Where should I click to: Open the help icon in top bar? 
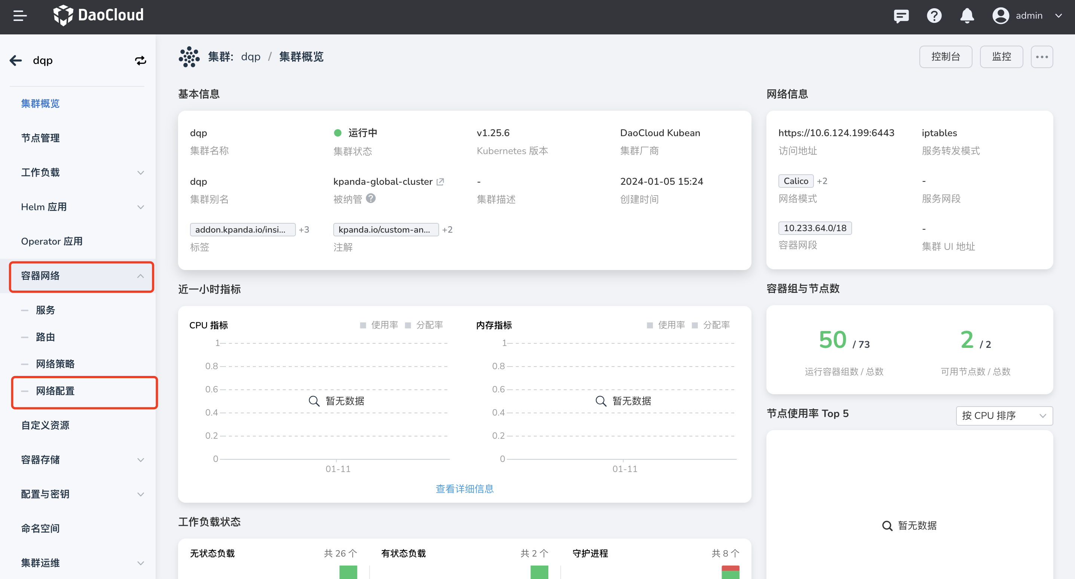[x=934, y=16]
